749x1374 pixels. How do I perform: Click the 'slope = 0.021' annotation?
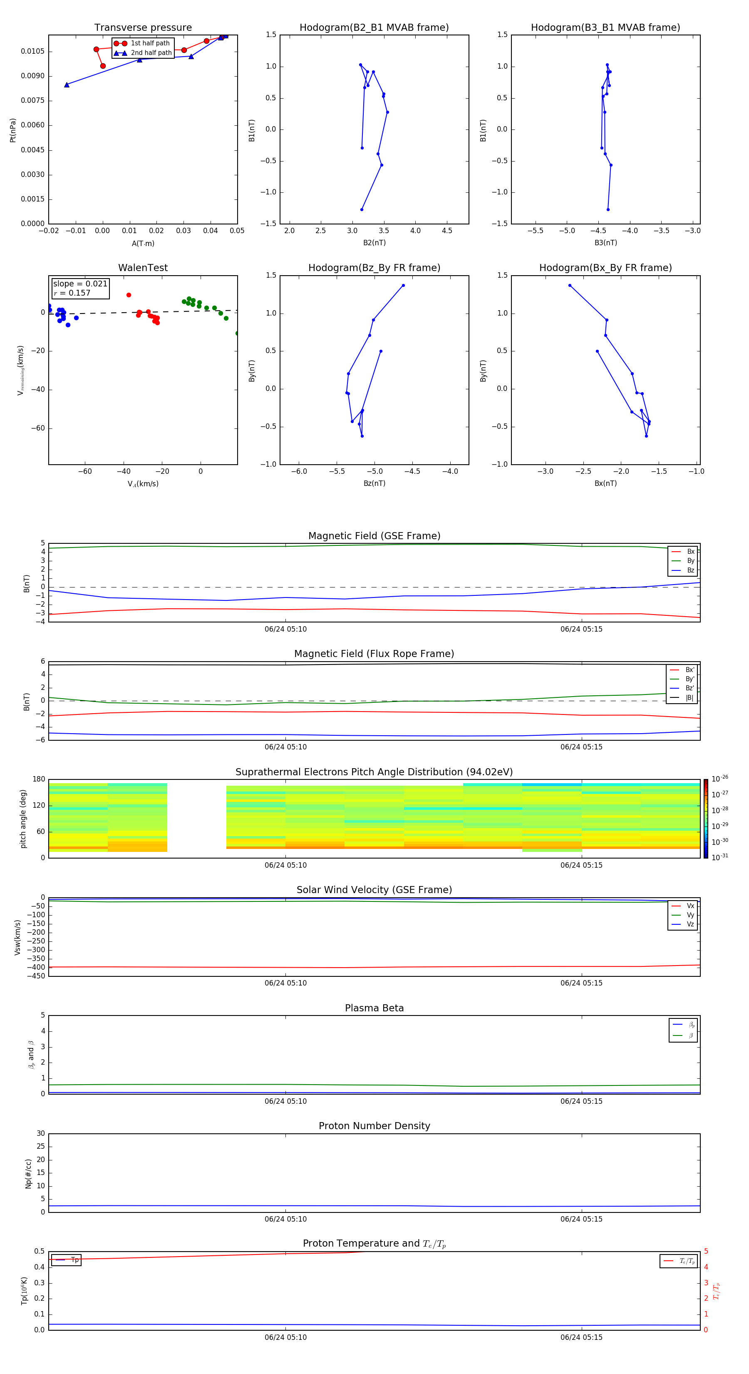(80, 284)
